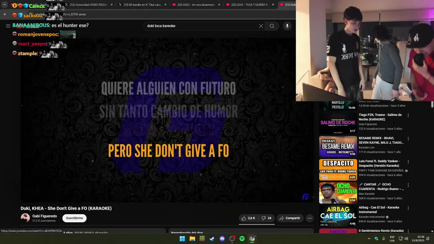Screen dimensions: 434x244
Task: Switch to El Gordo en X tab
Action: (142, 5)
